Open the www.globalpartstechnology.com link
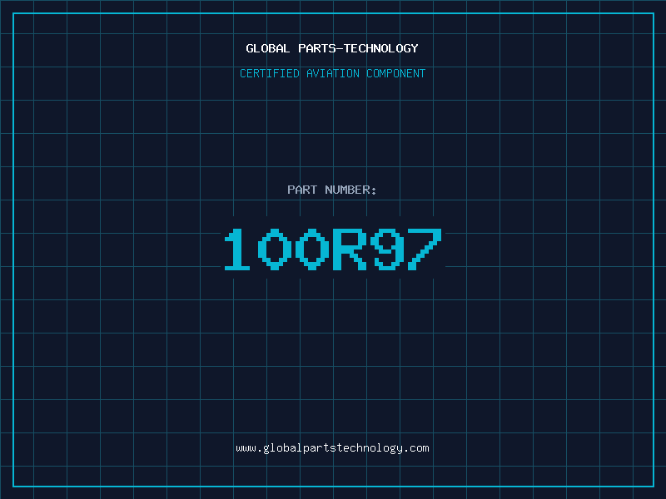Image resolution: width=666 pixels, height=499 pixels. (x=332, y=448)
